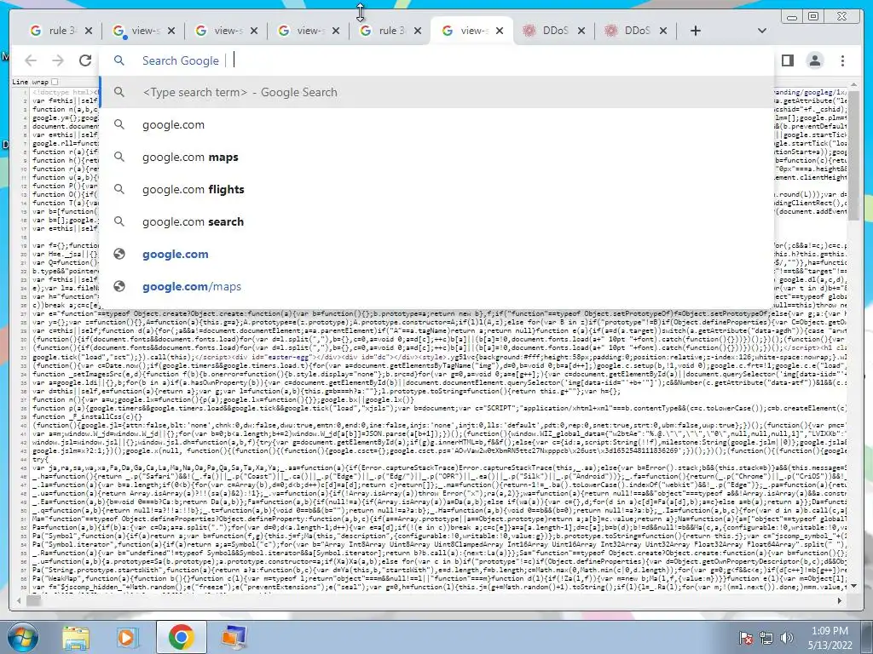The image size is (873, 654).
Task: Close the first DDoS tab
Action: pyautogui.click(x=581, y=31)
